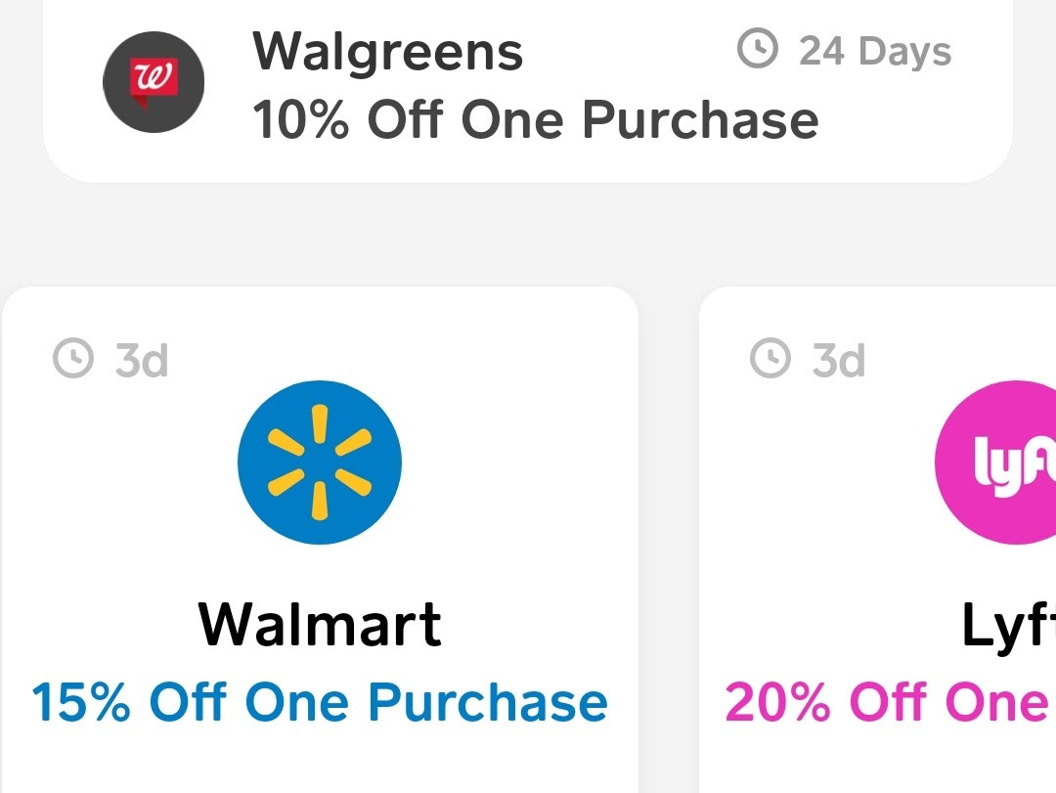Tap the 24 Days expiry label
Image resolution: width=1056 pixels, height=793 pixels.
click(x=875, y=51)
